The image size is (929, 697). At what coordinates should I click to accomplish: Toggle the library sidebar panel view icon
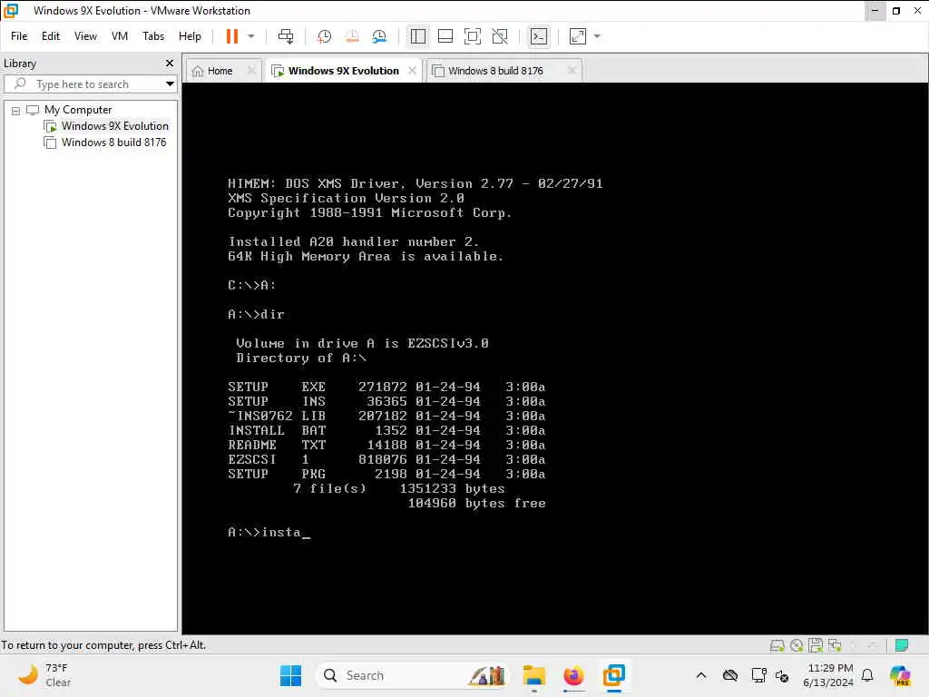point(417,36)
